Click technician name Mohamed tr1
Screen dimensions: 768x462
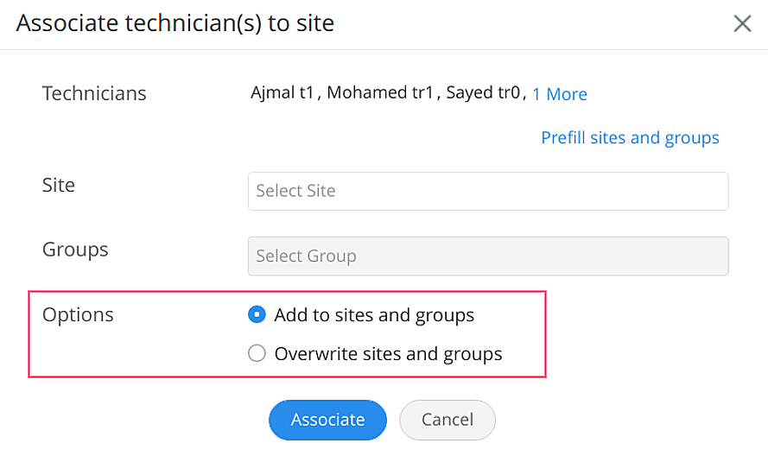click(x=380, y=93)
